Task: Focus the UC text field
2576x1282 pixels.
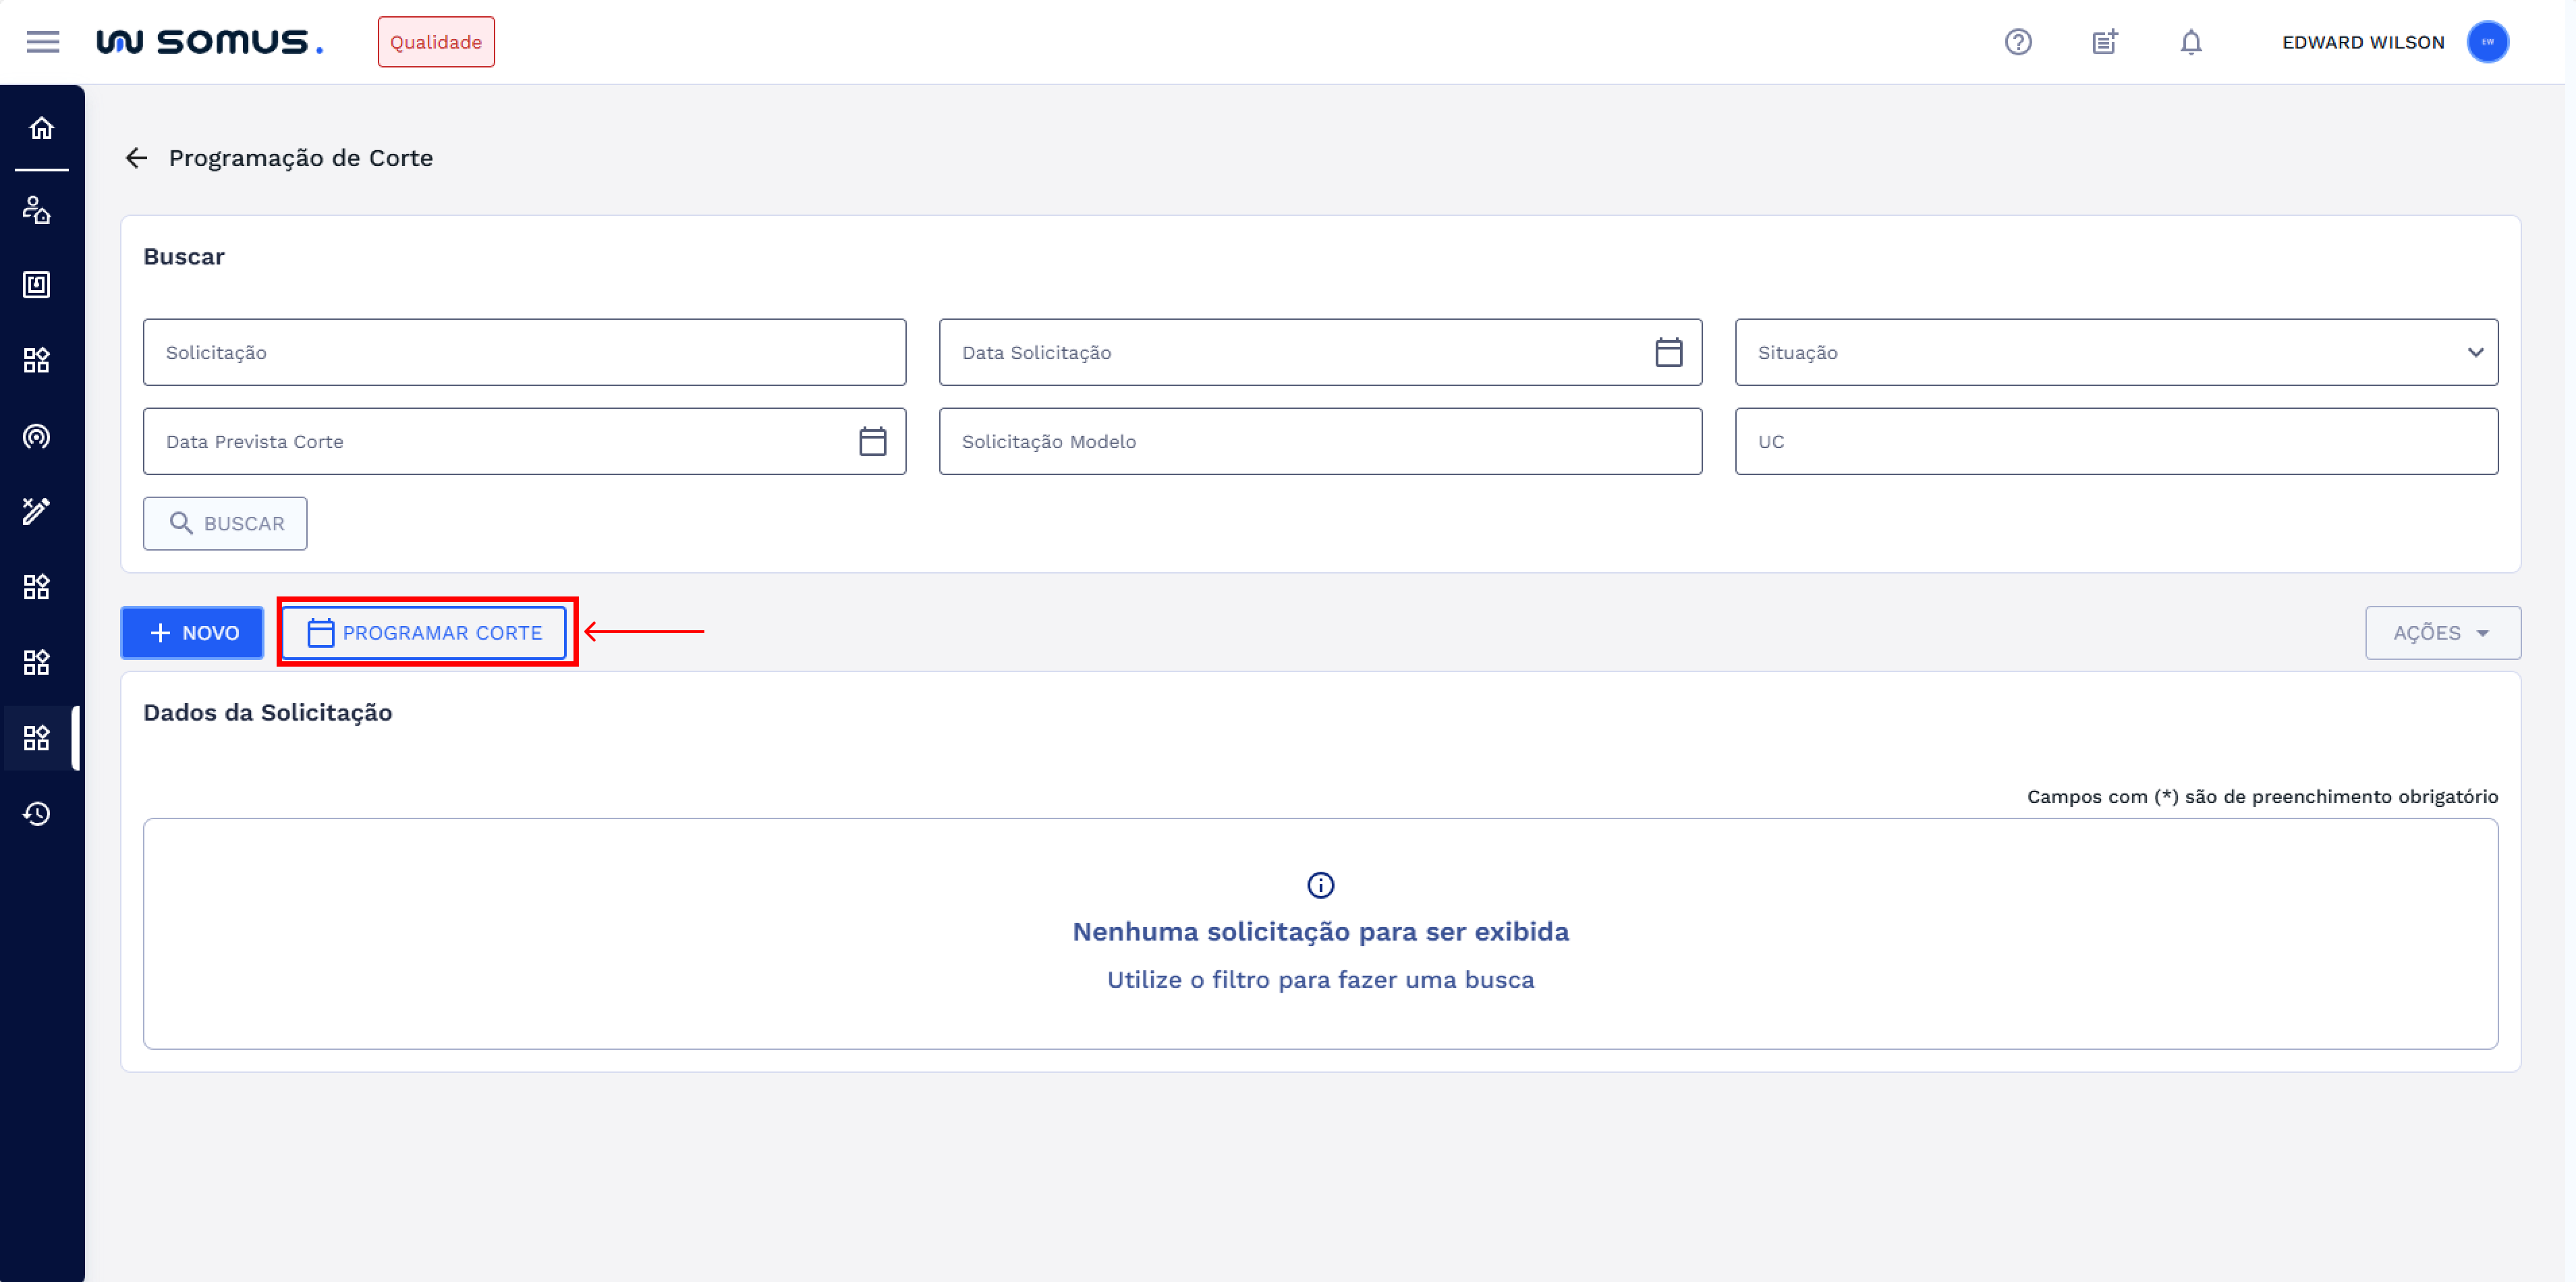Action: click(x=2116, y=441)
